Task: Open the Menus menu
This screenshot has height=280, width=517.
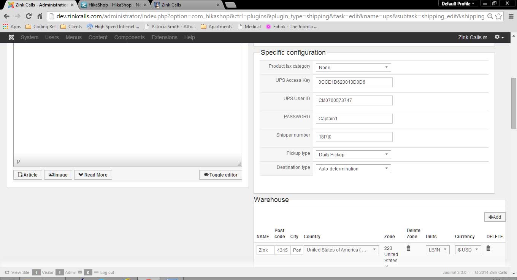Action: click(74, 37)
